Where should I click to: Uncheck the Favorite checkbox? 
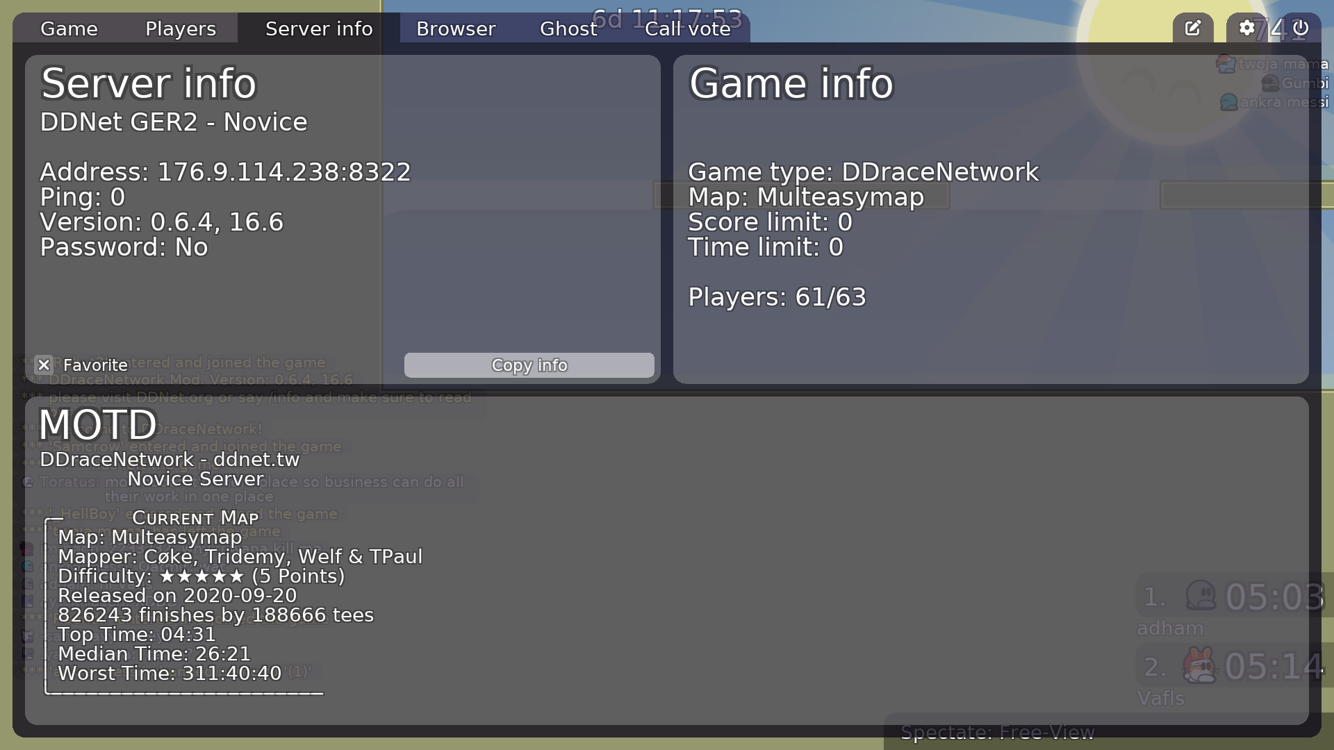click(x=44, y=365)
